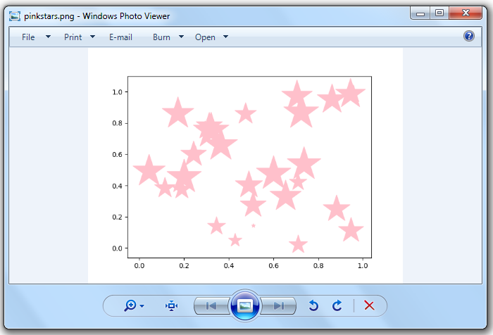
Task: Go to the next picture
Action: [x=279, y=305]
